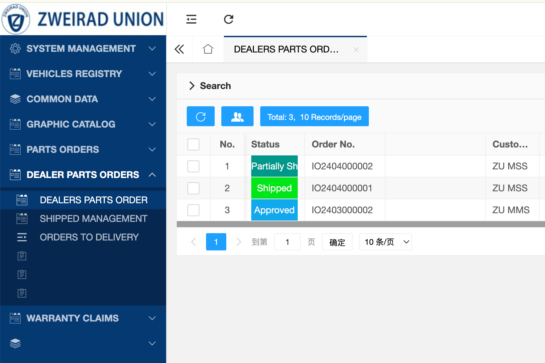Check the row for order IO2404000001
Image resolution: width=545 pixels, height=363 pixels.
click(x=193, y=188)
